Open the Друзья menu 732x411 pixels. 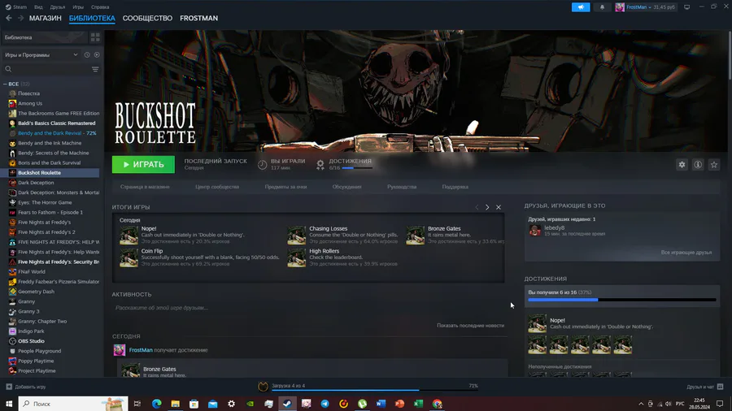pyautogui.click(x=58, y=7)
